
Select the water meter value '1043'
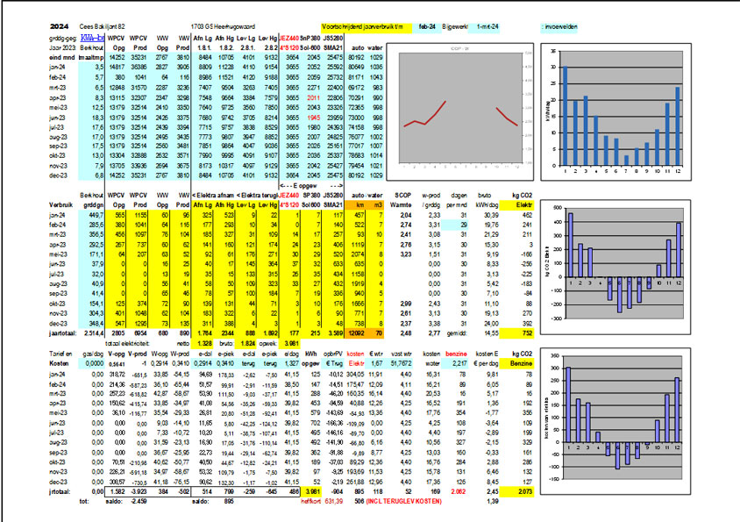(x=376, y=77)
